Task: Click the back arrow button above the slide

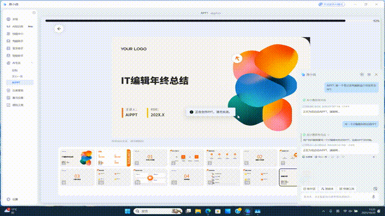Action: (59, 29)
